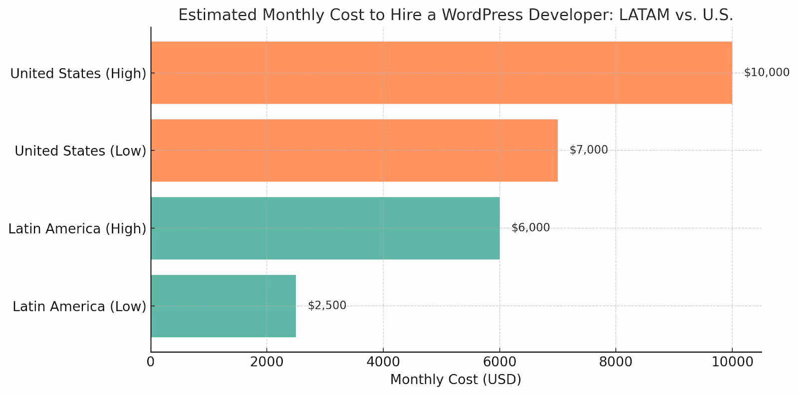This screenshot has height=395, width=798.
Task: Click the 4000 tick label on x-axis
Action: [x=383, y=362]
